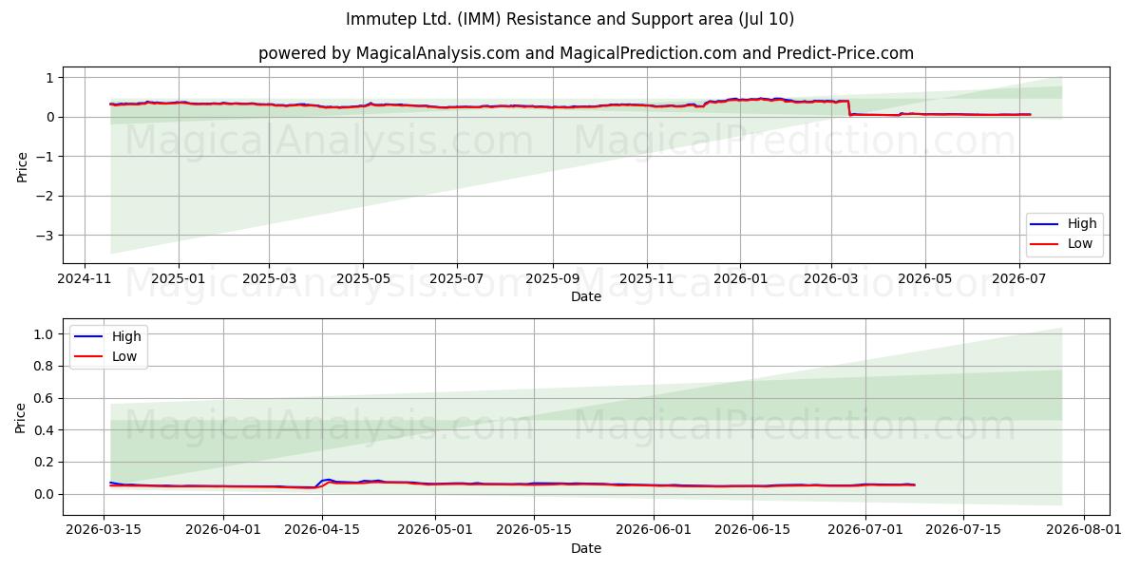Click the '2025-01' tick label
The image size is (1140, 570).
178,278
